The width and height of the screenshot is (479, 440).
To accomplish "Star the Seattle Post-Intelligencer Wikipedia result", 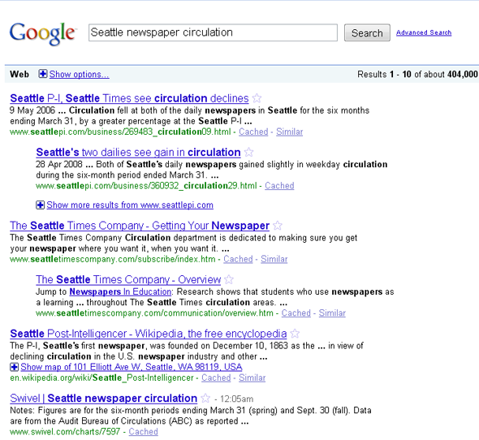I will click(x=295, y=334).
